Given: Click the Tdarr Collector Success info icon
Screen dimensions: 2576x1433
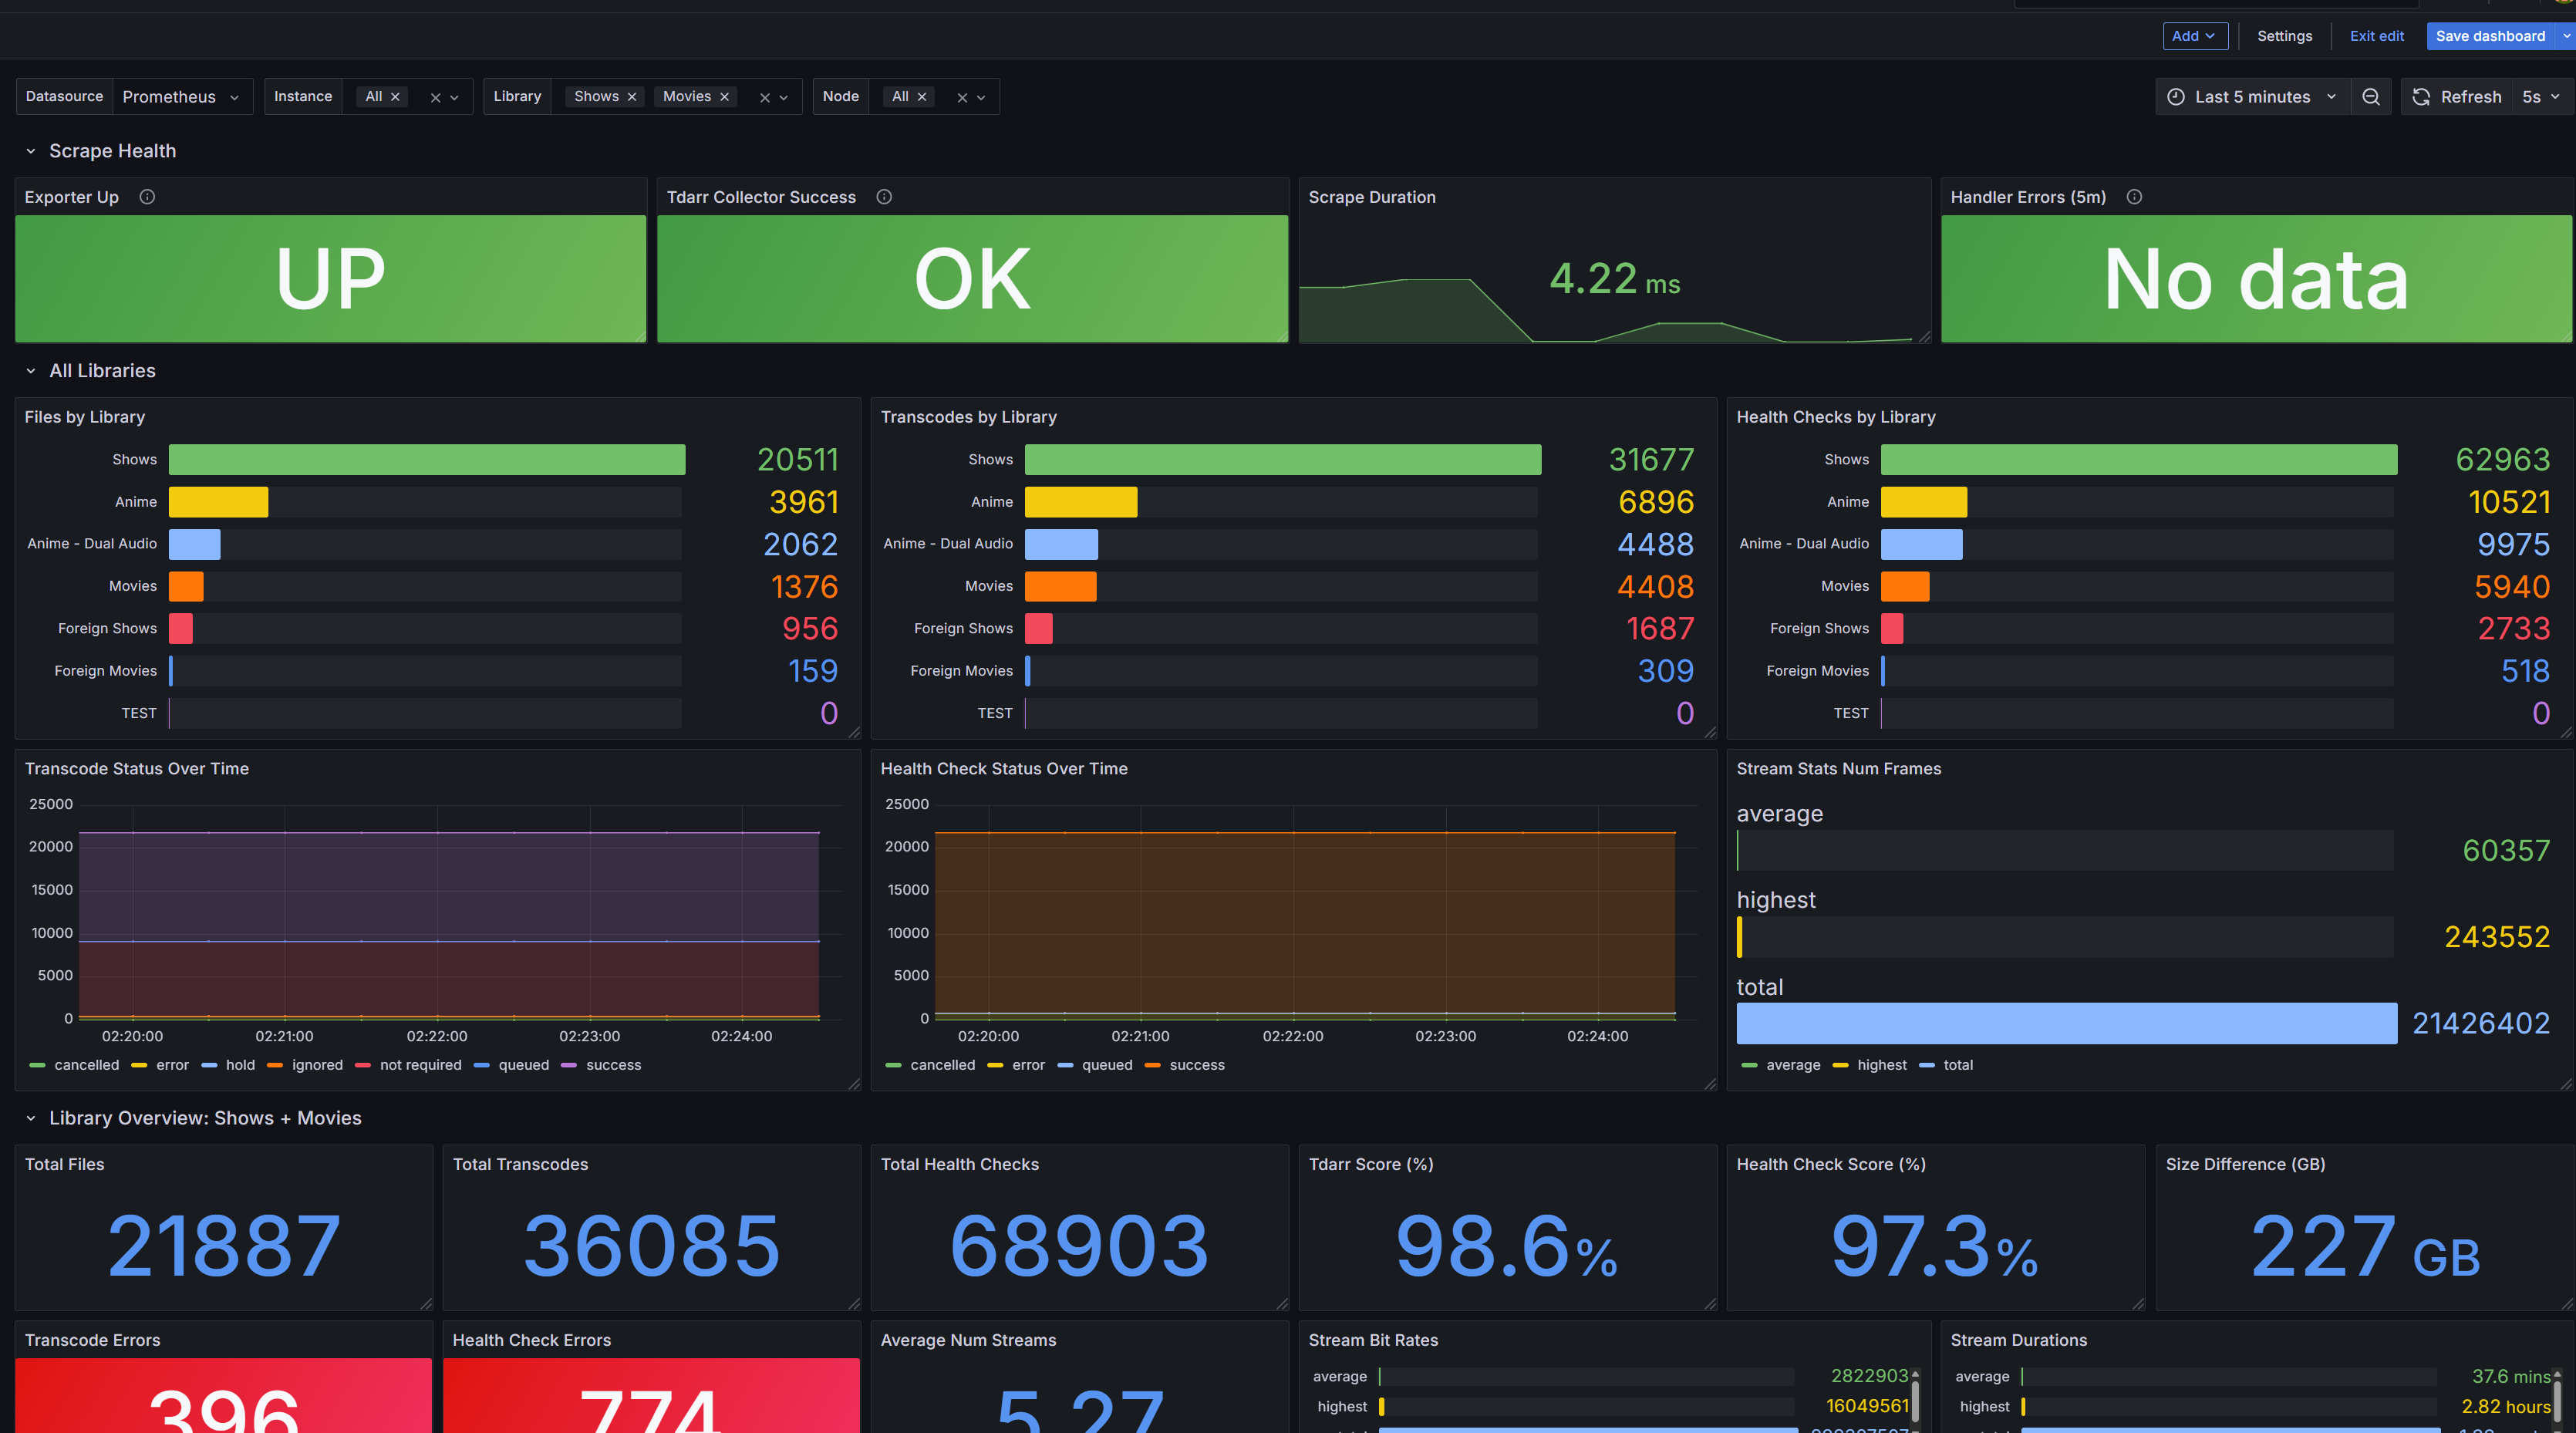Looking at the screenshot, I should click(884, 197).
